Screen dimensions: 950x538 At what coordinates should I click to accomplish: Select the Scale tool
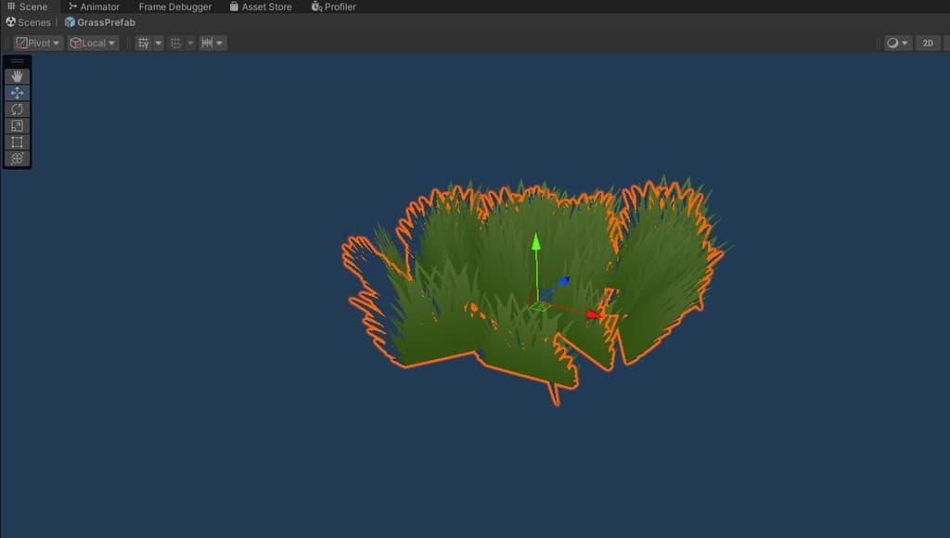pyautogui.click(x=17, y=125)
